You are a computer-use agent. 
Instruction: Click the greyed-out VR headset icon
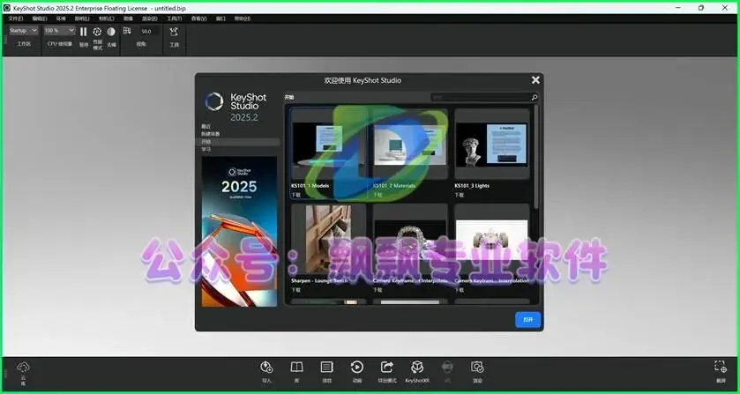(x=447, y=367)
